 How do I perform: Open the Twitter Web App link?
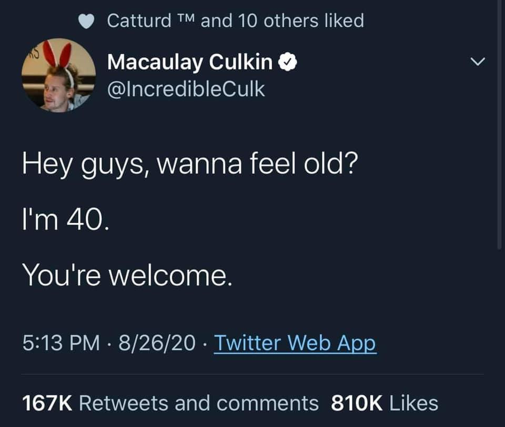(x=295, y=343)
